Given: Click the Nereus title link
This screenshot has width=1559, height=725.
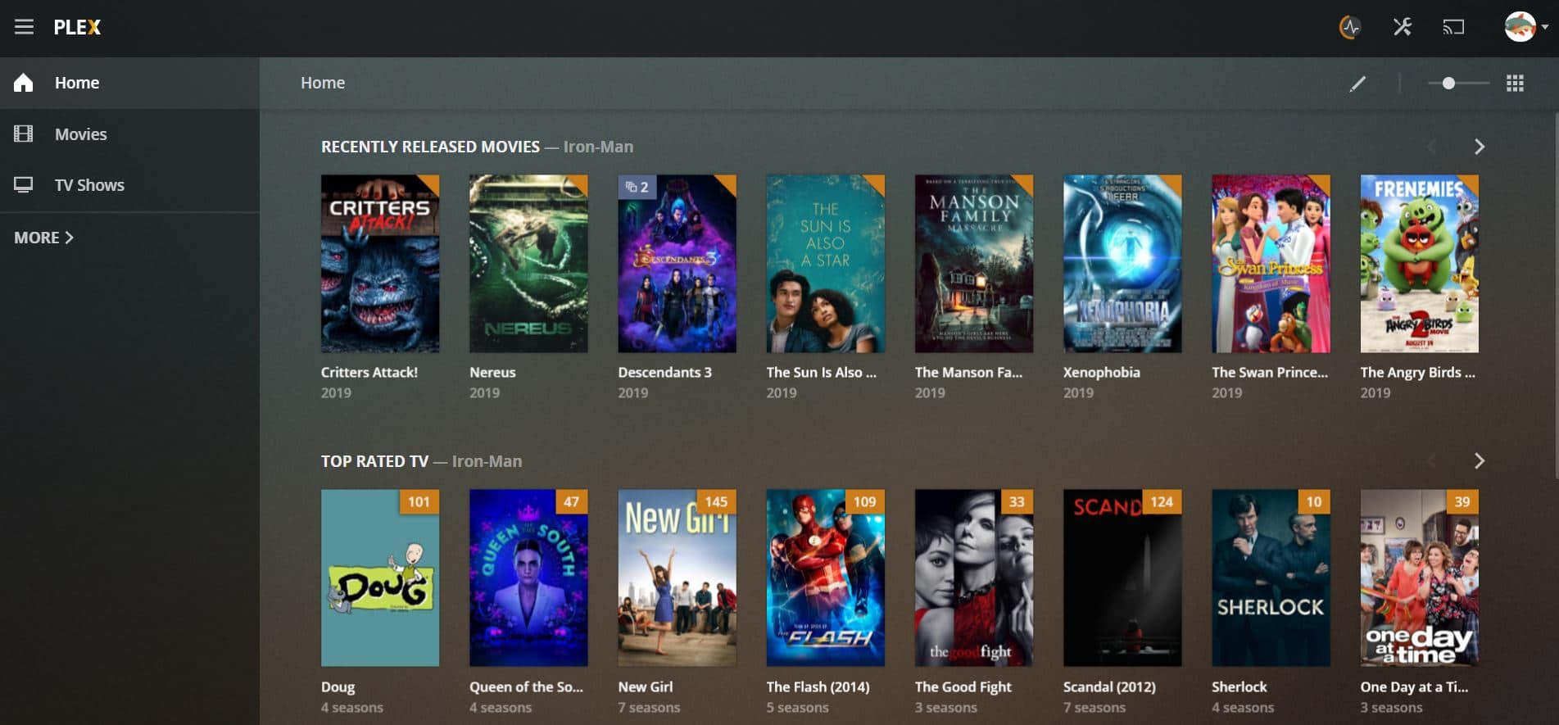Looking at the screenshot, I should (492, 372).
